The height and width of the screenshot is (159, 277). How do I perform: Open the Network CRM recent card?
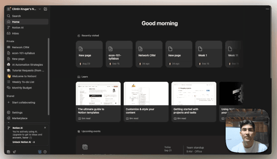(x=149, y=54)
